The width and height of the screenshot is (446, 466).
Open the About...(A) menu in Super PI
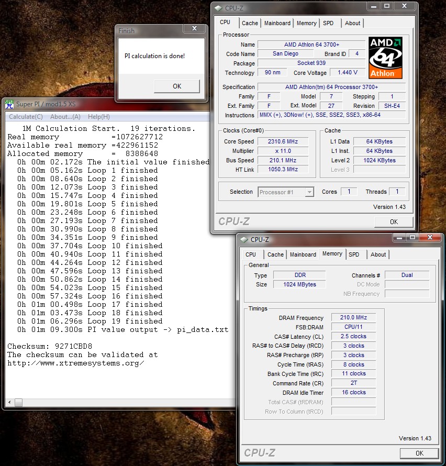tap(65, 117)
